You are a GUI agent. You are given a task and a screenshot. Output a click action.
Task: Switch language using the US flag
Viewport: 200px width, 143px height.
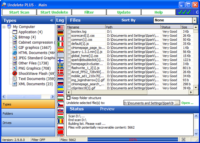tap(60, 28)
